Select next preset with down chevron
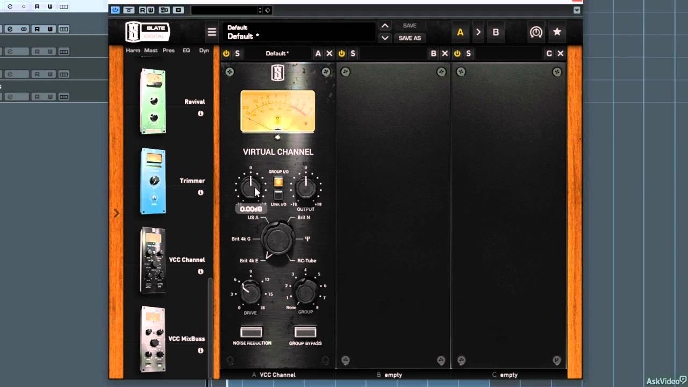The image size is (688, 387). [x=385, y=38]
